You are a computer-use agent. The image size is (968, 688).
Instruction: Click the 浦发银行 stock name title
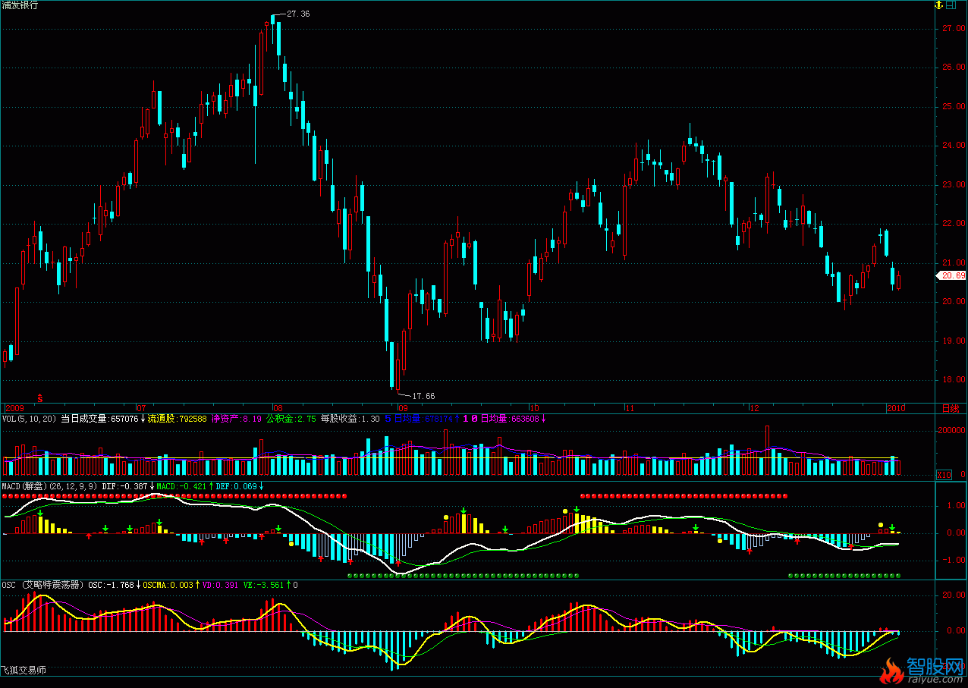tap(20, 5)
